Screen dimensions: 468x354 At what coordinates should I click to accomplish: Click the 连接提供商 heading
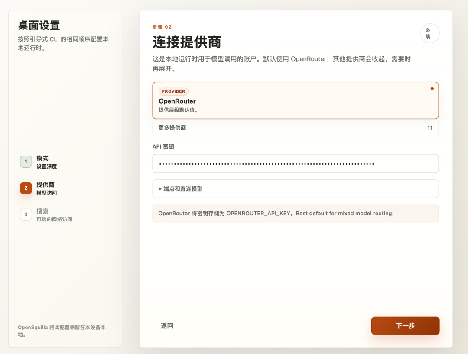point(187,42)
